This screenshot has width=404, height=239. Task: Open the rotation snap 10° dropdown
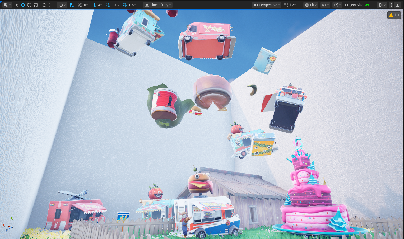(115, 5)
